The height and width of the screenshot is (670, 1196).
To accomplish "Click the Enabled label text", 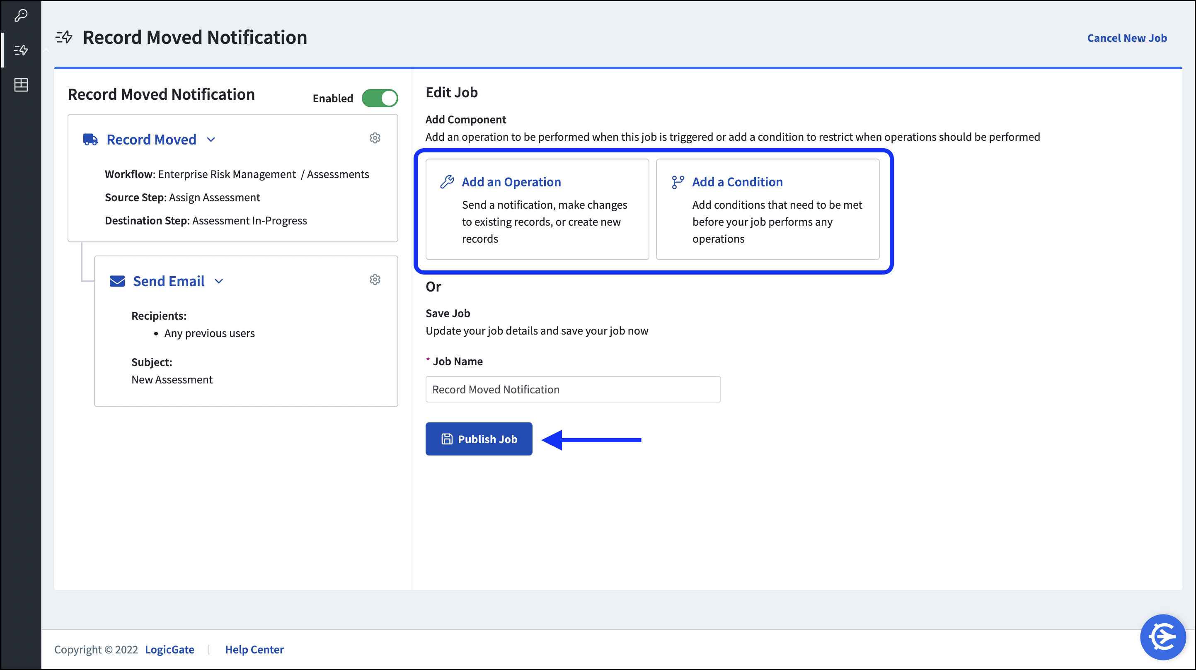I will pos(333,99).
